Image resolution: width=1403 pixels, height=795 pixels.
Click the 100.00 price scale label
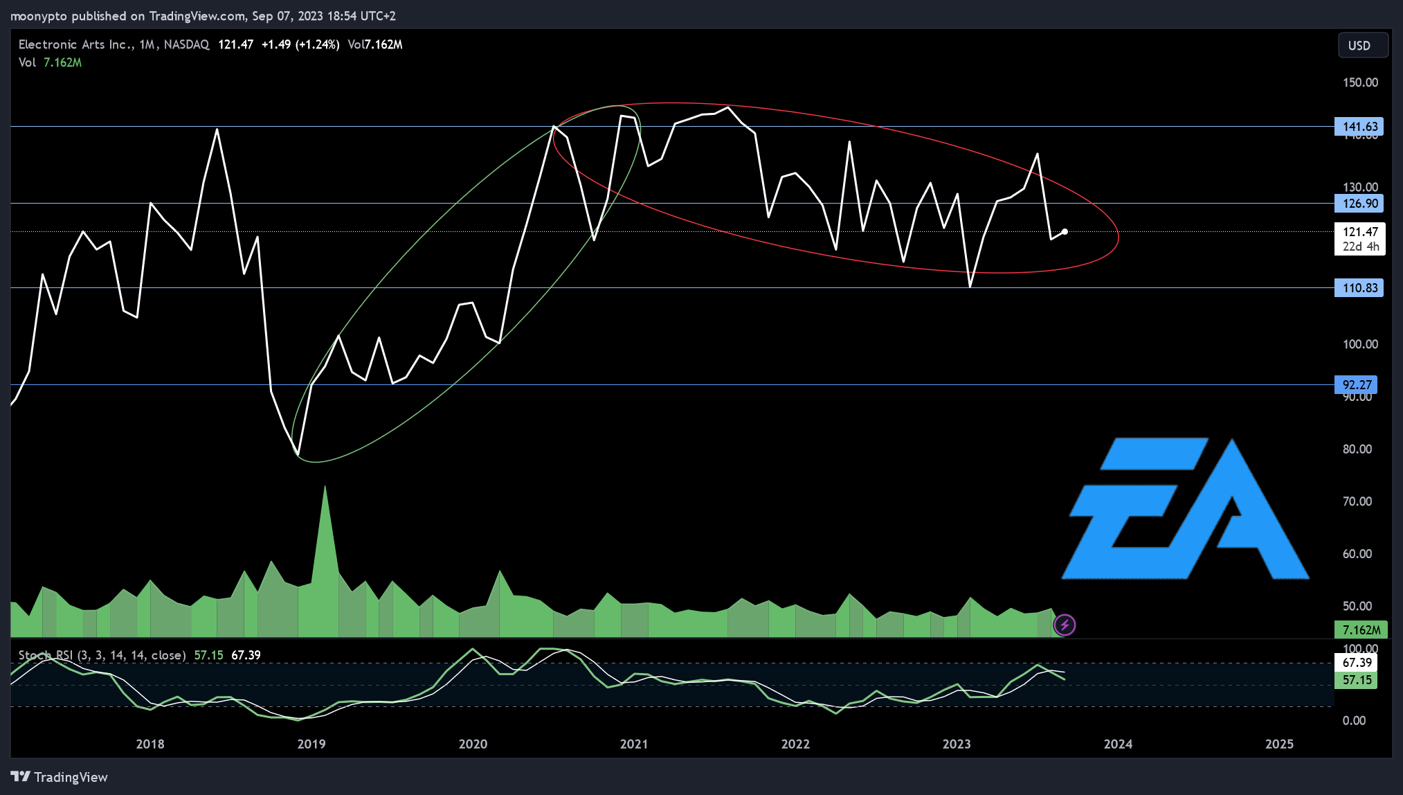1360,344
